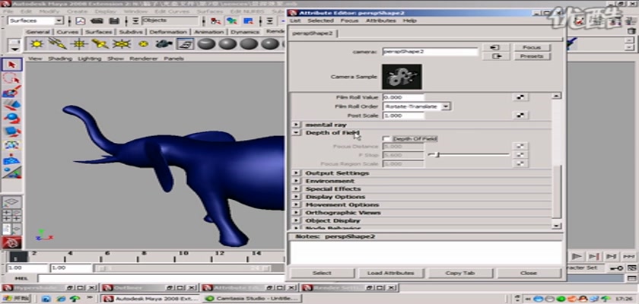The width and height of the screenshot is (639, 304).
Task: Open Attribute Editor Focus menu
Action: click(x=349, y=21)
